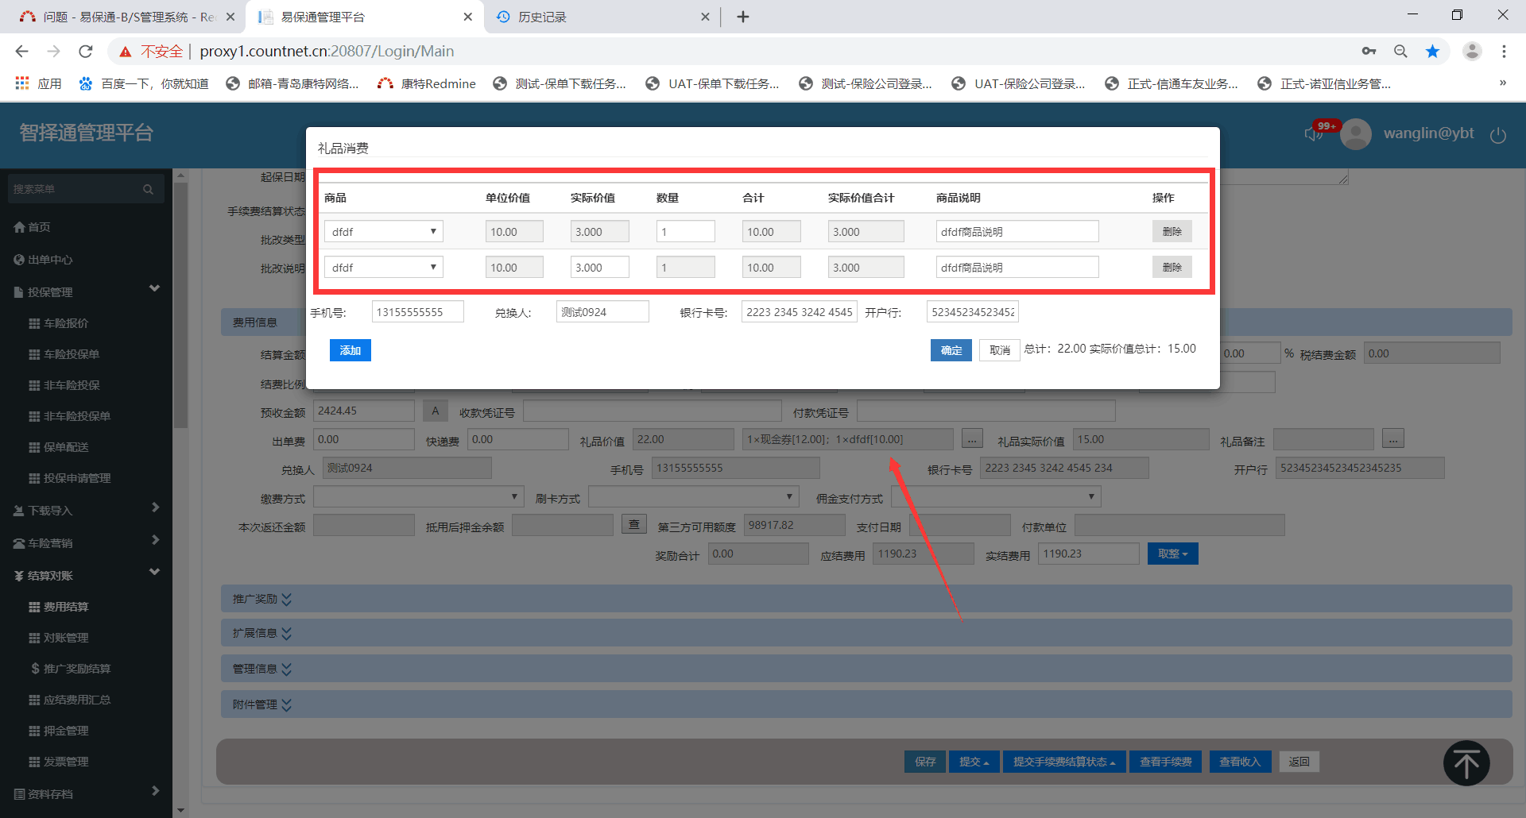Screen dimensions: 1526x818
Task: Open the Chrome profile avatar icon
Action: [x=1472, y=52]
